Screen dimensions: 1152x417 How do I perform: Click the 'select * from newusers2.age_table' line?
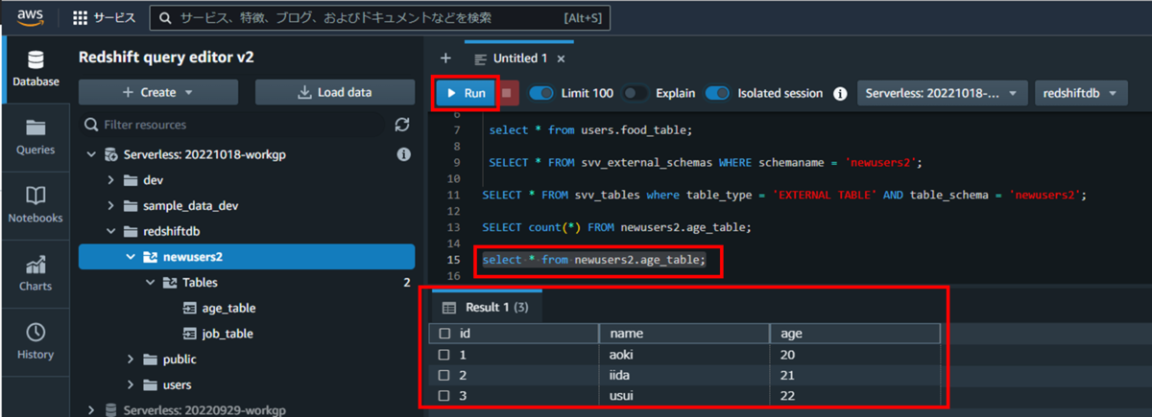594,259
